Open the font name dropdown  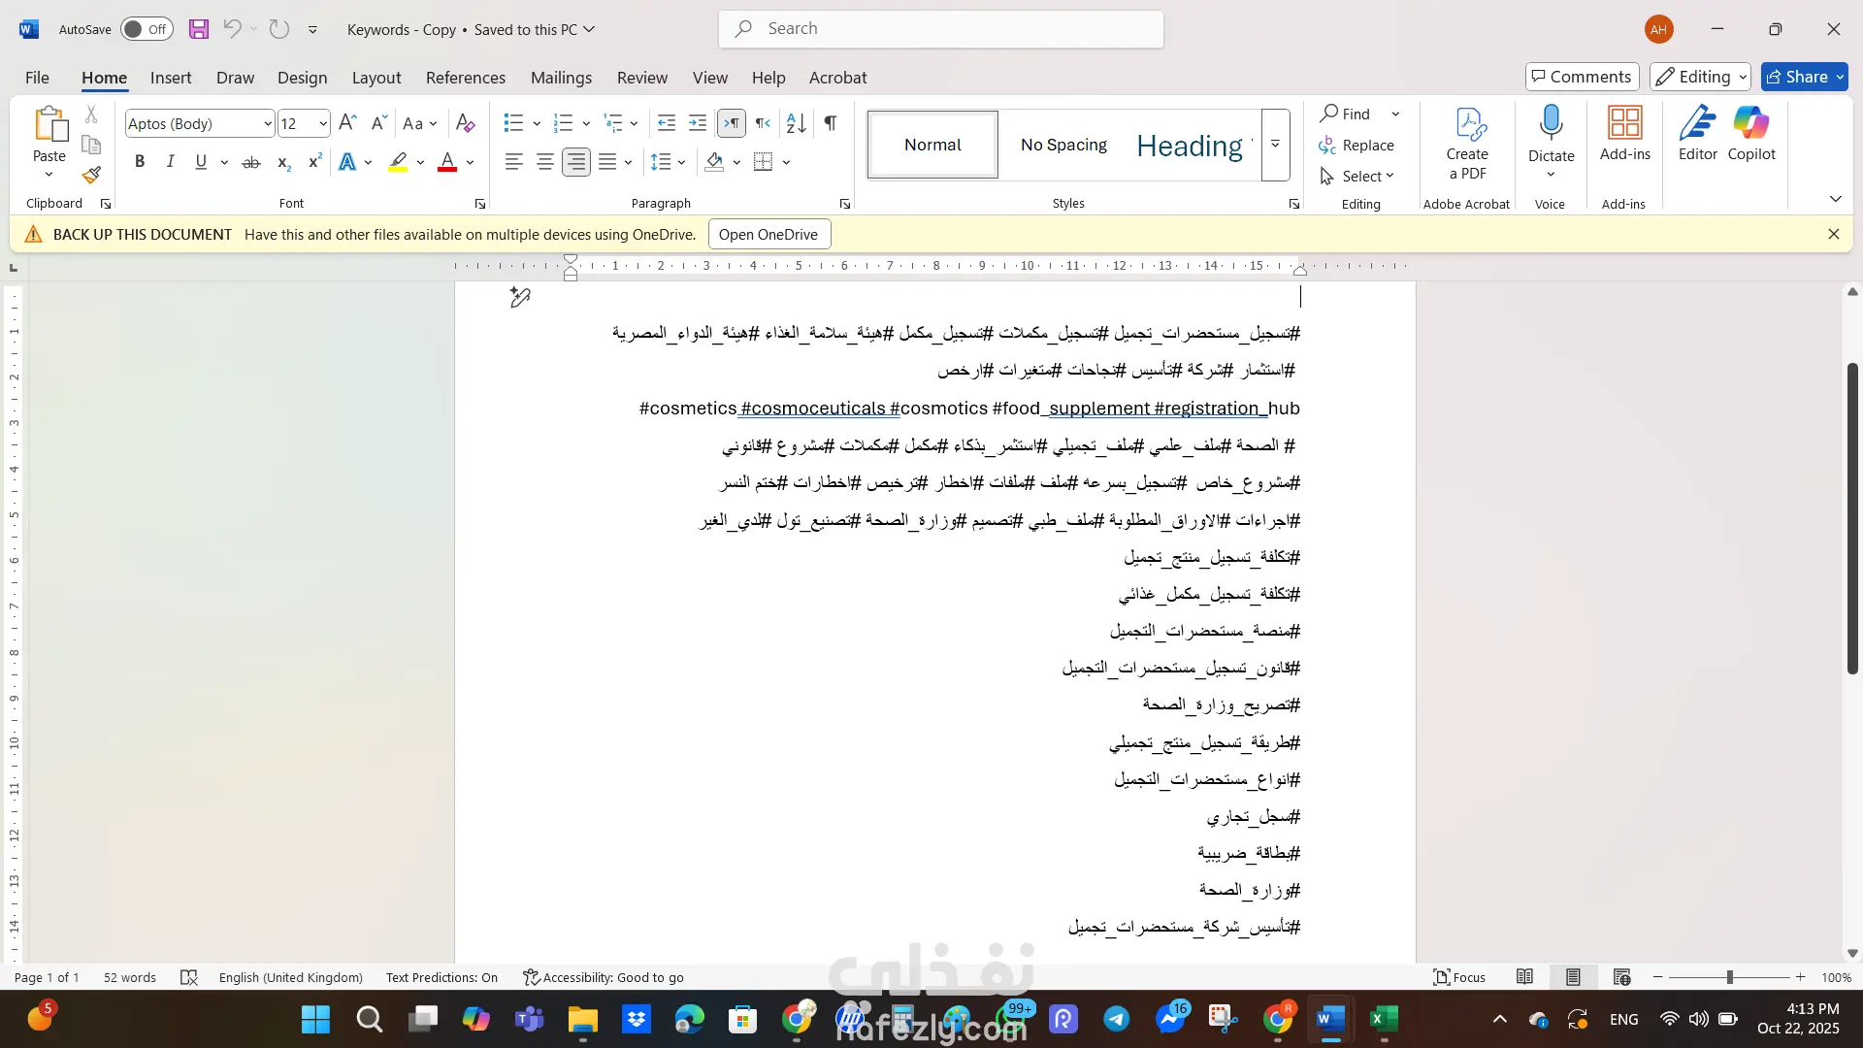[x=268, y=123]
